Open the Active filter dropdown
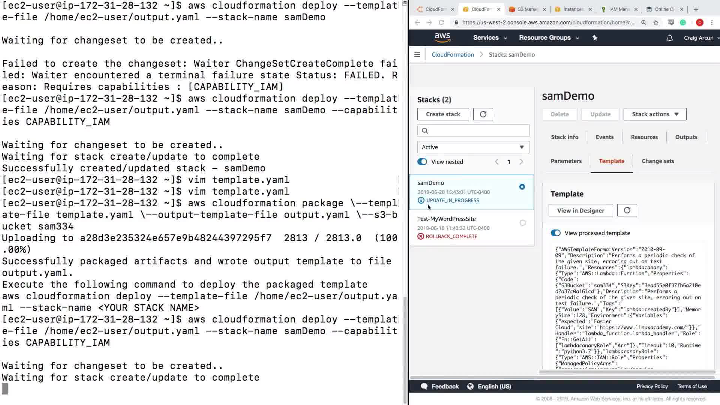This screenshot has height=405, width=720. coord(473,147)
